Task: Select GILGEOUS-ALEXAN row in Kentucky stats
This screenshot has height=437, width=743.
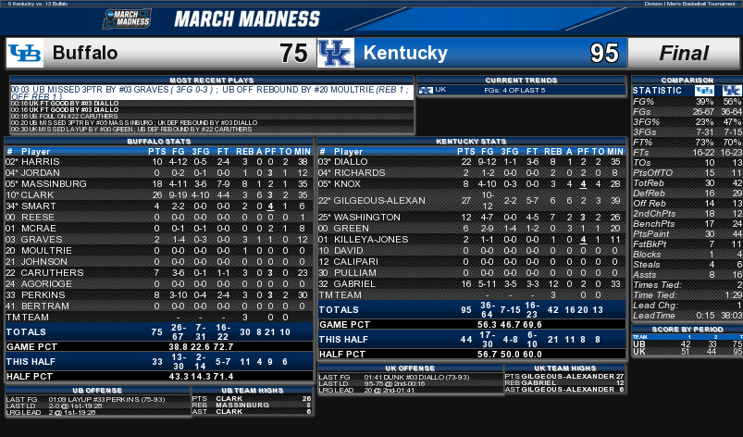Action: [471, 201]
